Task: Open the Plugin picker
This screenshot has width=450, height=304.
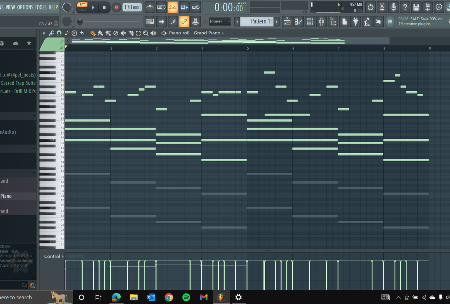Action: point(355,21)
